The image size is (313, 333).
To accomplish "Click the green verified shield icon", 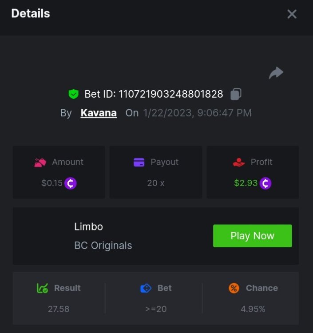I will click(73, 94).
